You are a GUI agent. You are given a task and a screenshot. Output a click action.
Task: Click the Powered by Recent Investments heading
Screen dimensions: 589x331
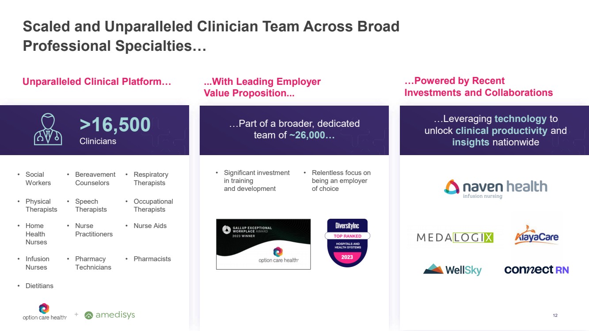click(478, 87)
